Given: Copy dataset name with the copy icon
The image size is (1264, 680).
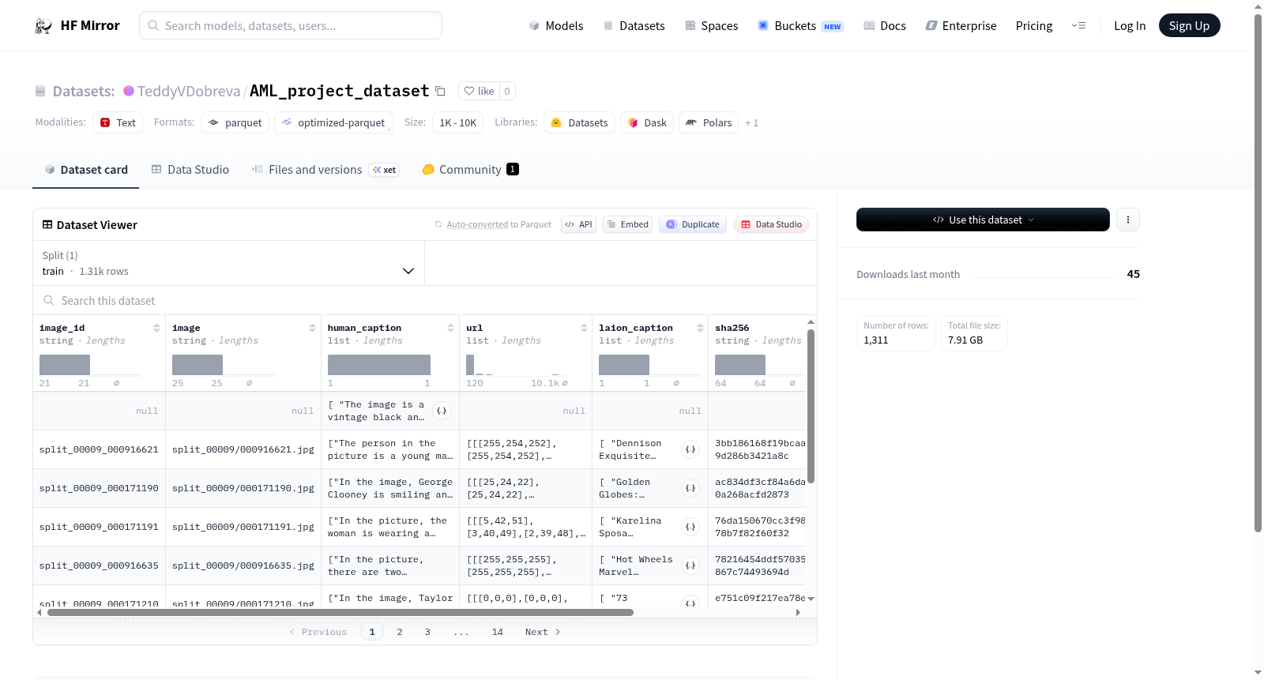Looking at the screenshot, I should pos(441,91).
